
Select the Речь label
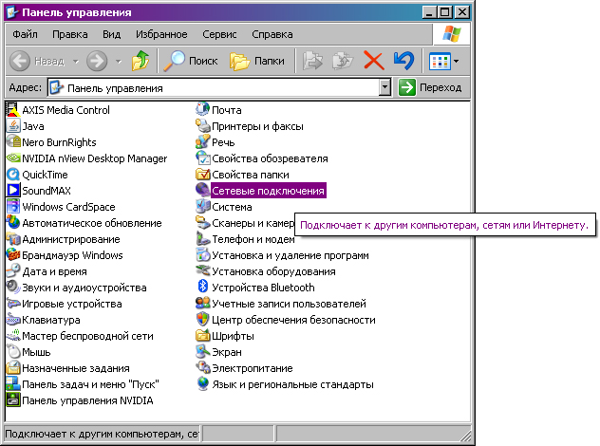tap(223, 142)
